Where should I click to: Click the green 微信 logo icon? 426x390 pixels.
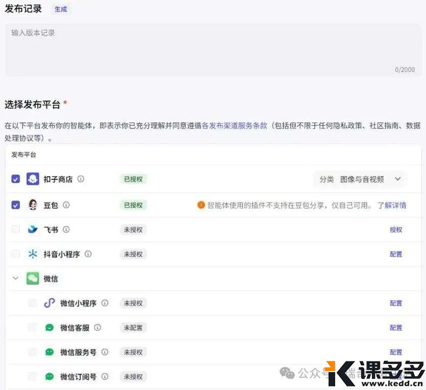coord(33,279)
